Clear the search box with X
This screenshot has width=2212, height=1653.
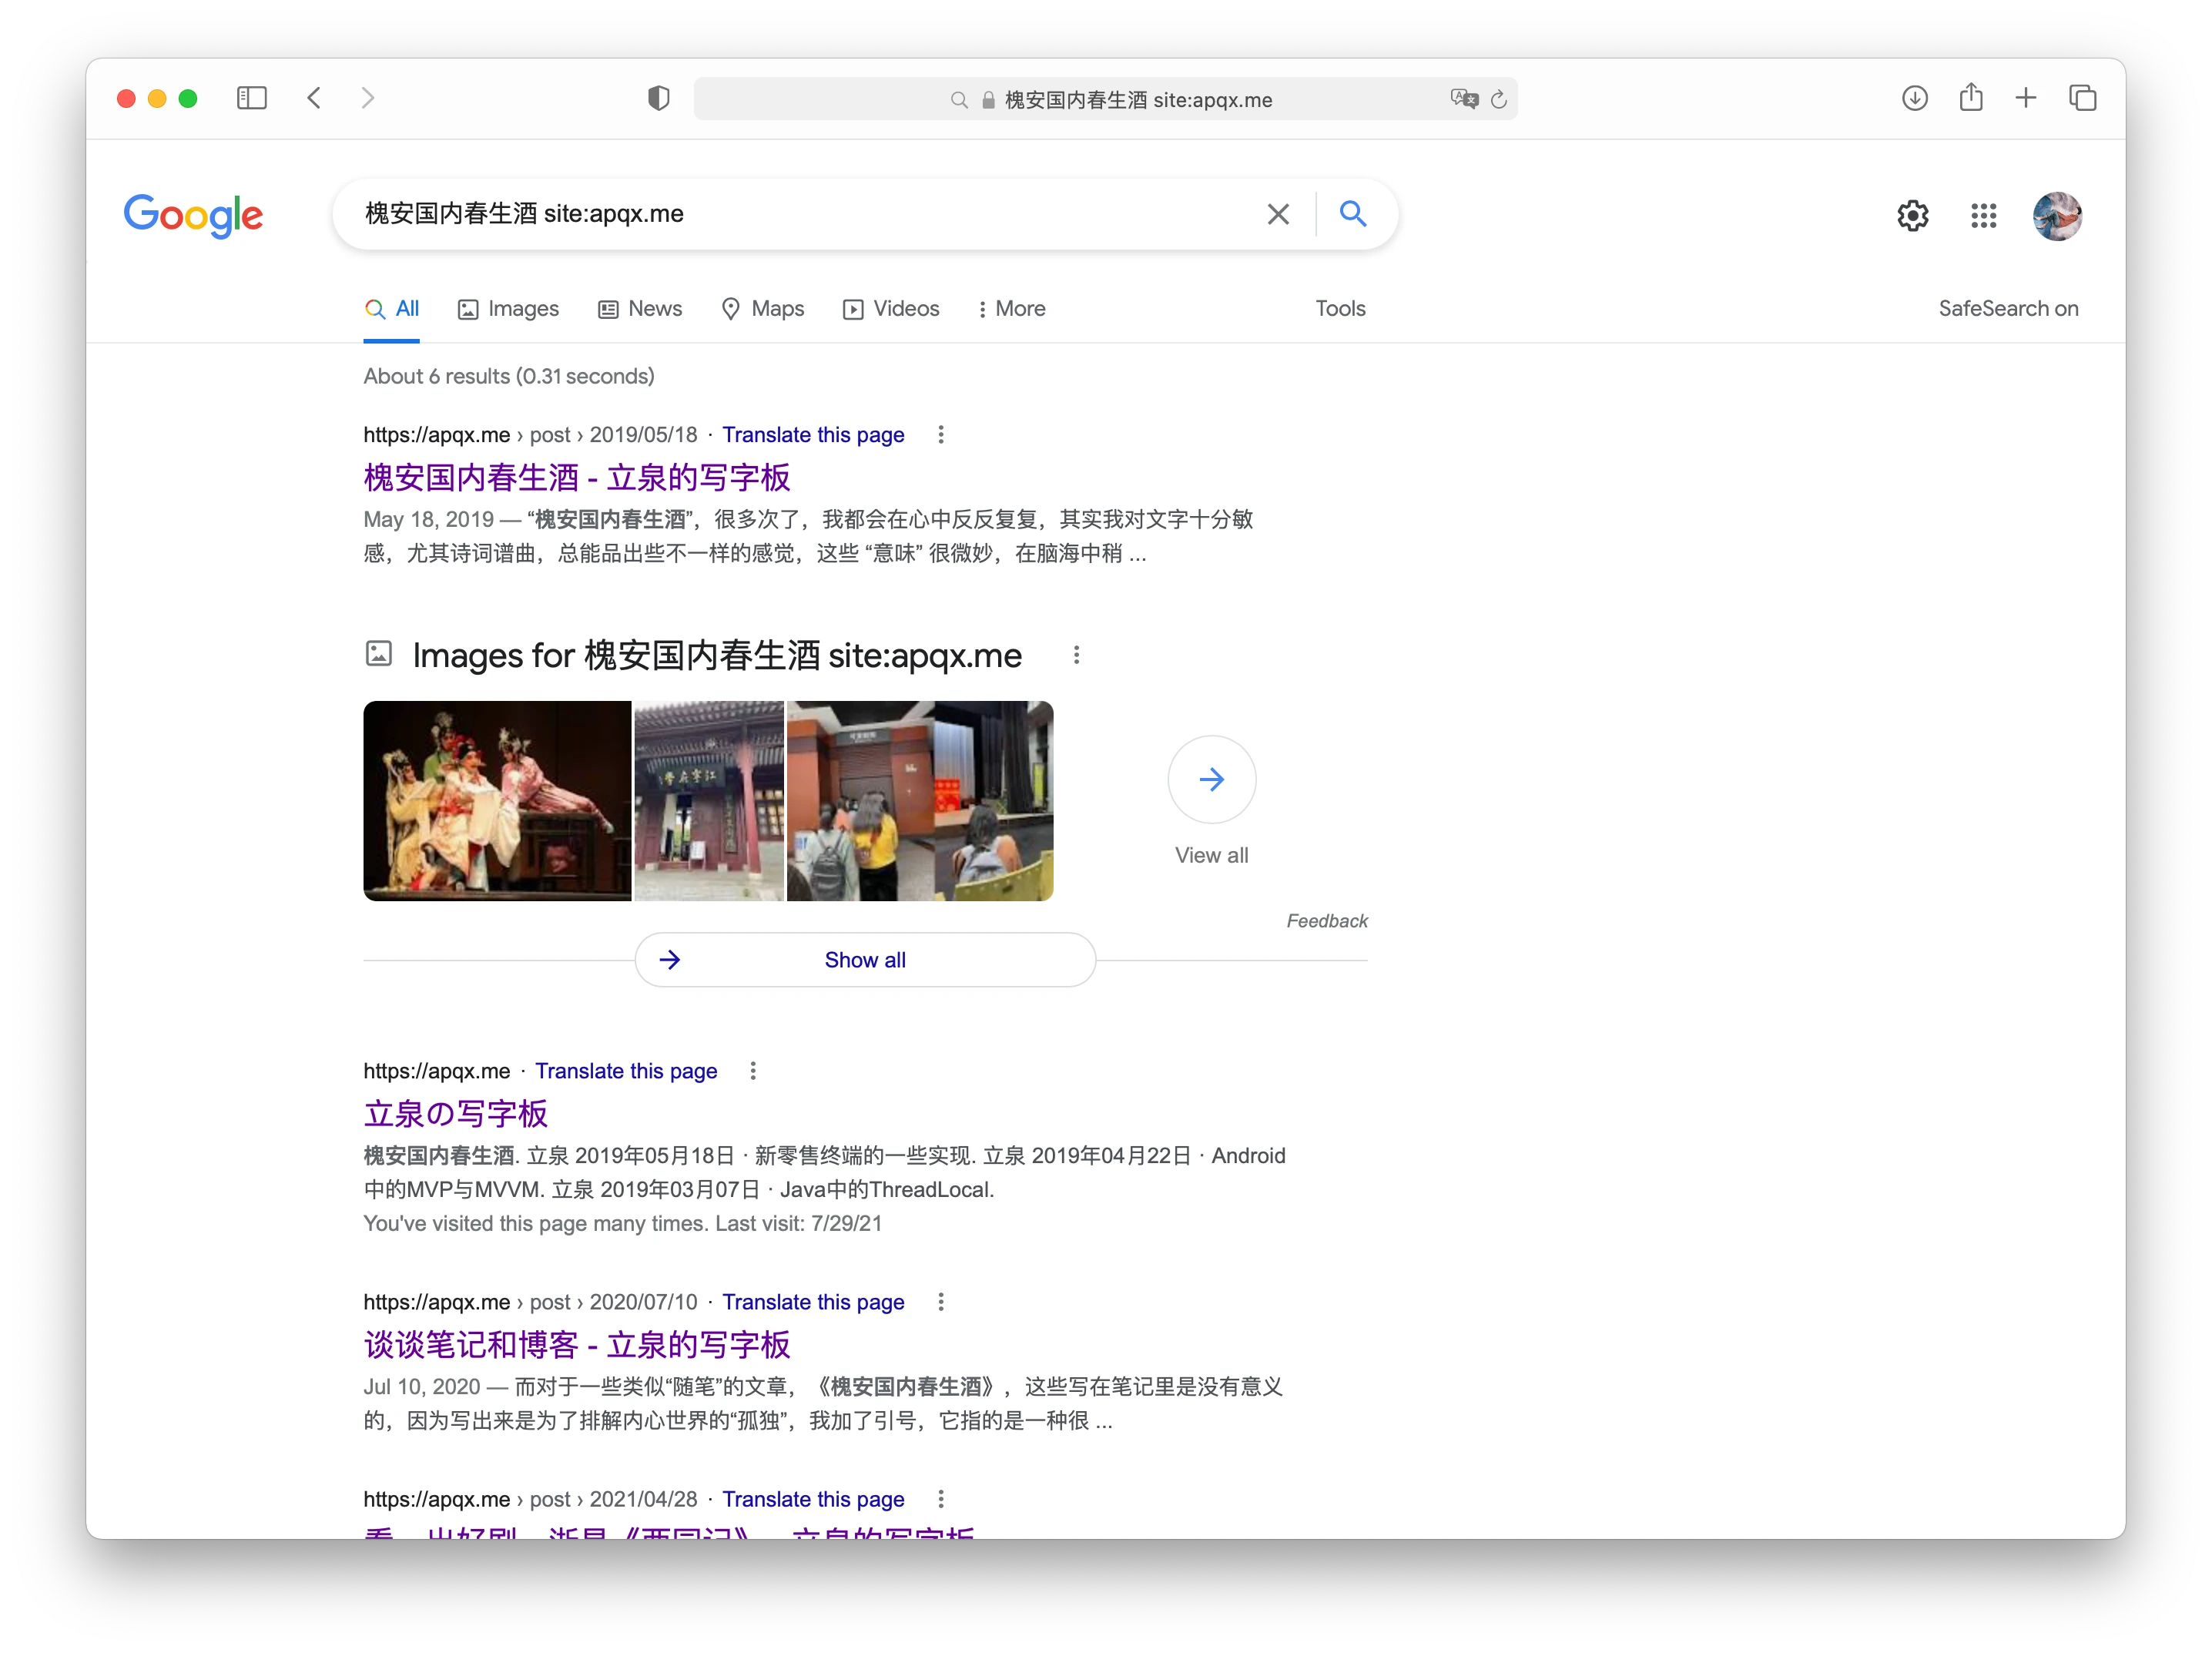click(x=1277, y=214)
